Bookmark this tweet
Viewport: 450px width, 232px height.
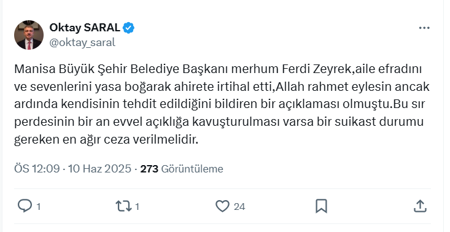pyautogui.click(x=321, y=206)
